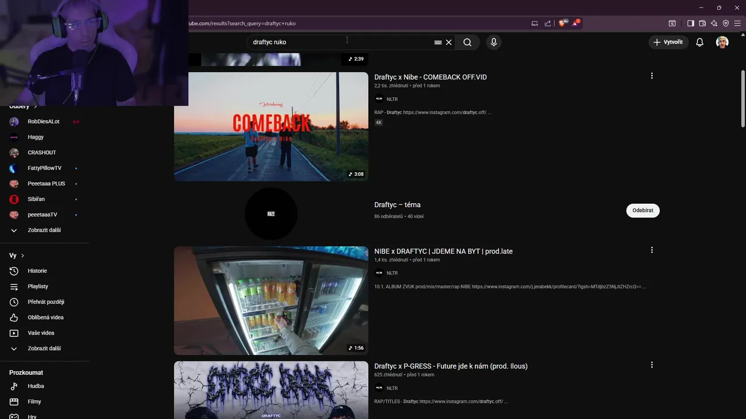Subscribe with the Odebírat button
The image size is (746, 419).
click(643, 210)
